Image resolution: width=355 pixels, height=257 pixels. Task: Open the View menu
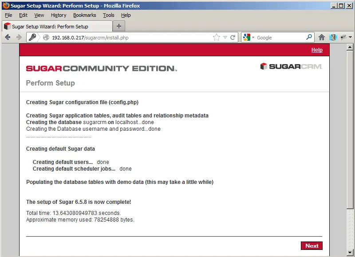click(39, 15)
